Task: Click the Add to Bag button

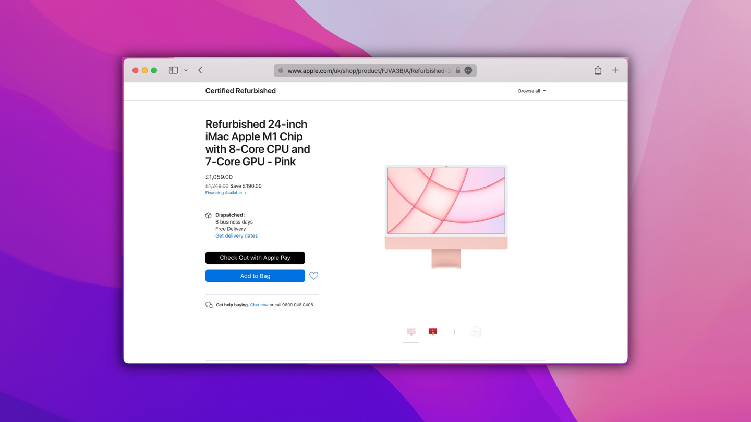Action: click(x=255, y=276)
